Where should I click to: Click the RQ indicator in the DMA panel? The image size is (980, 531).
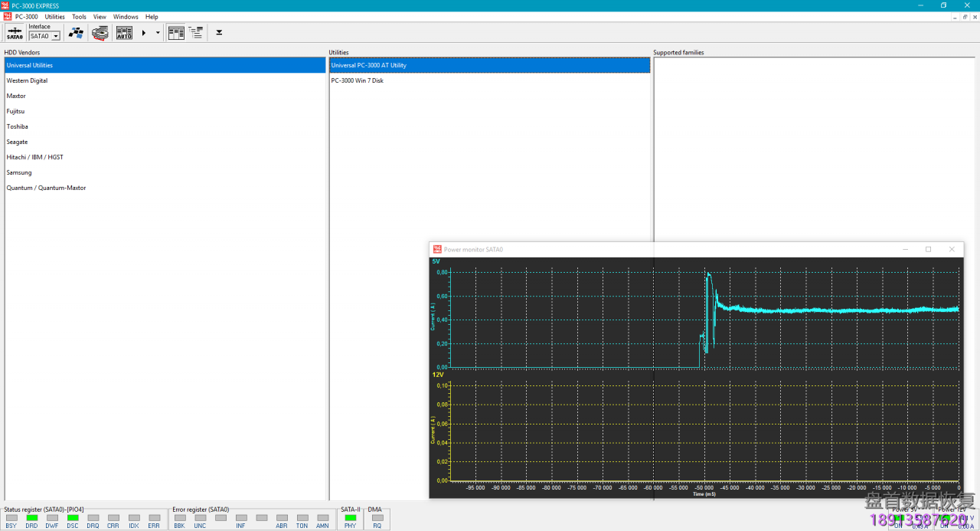click(377, 519)
